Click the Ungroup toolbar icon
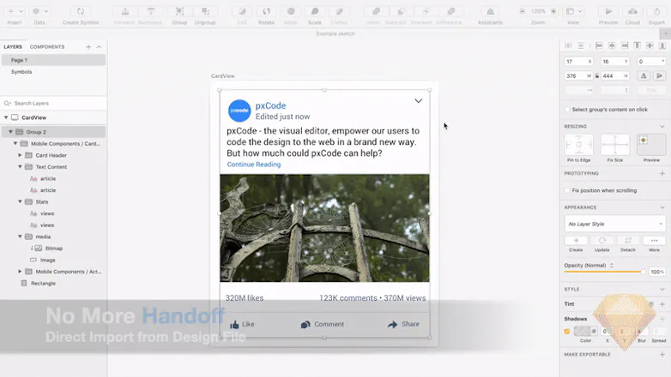This screenshot has height=377, width=671. [x=205, y=11]
